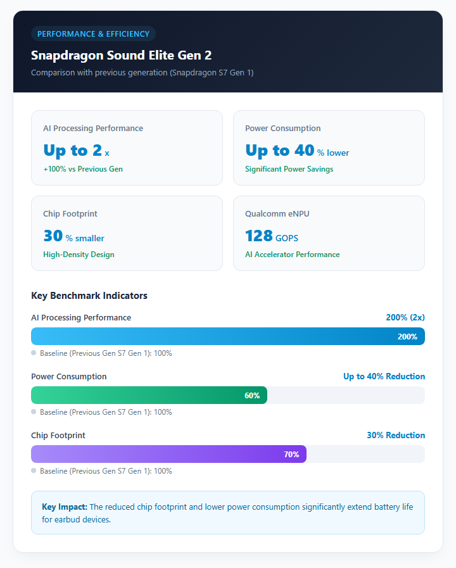Screen dimensions: 456x568
Task: Click the '200% (2x)' label
Action: [405, 317]
